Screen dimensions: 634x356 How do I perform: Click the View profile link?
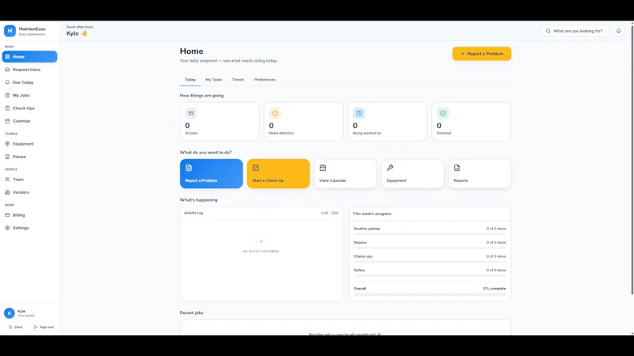pyautogui.click(x=26, y=316)
